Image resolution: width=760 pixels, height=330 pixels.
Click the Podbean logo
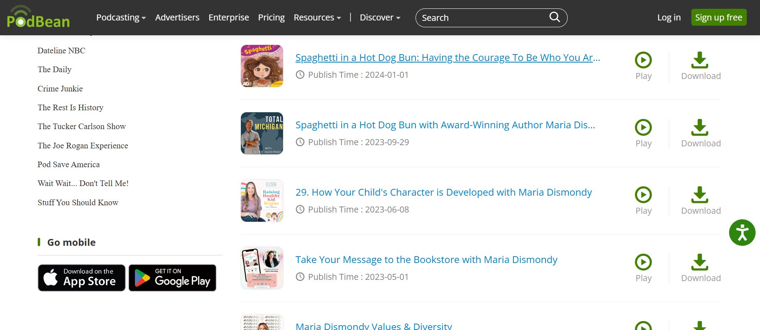point(38,17)
